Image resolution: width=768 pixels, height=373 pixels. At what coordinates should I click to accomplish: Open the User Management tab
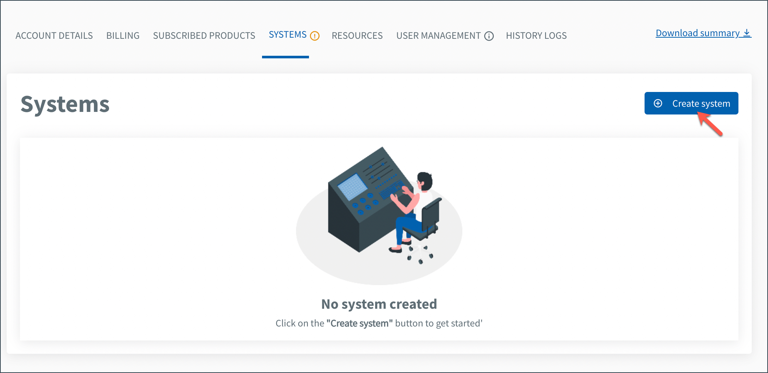click(x=438, y=35)
